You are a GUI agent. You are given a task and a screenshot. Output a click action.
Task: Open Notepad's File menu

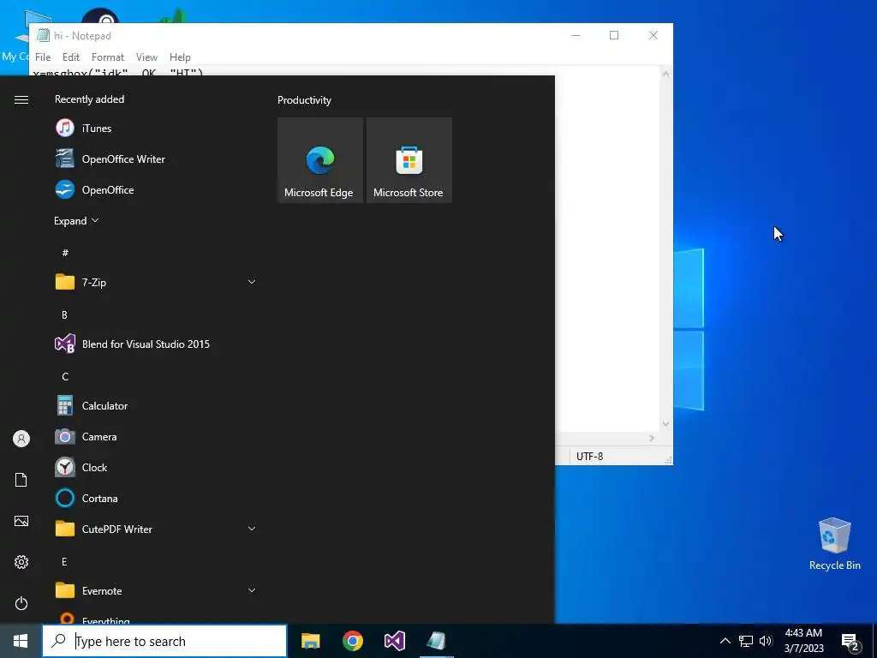(x=43, y=57)
